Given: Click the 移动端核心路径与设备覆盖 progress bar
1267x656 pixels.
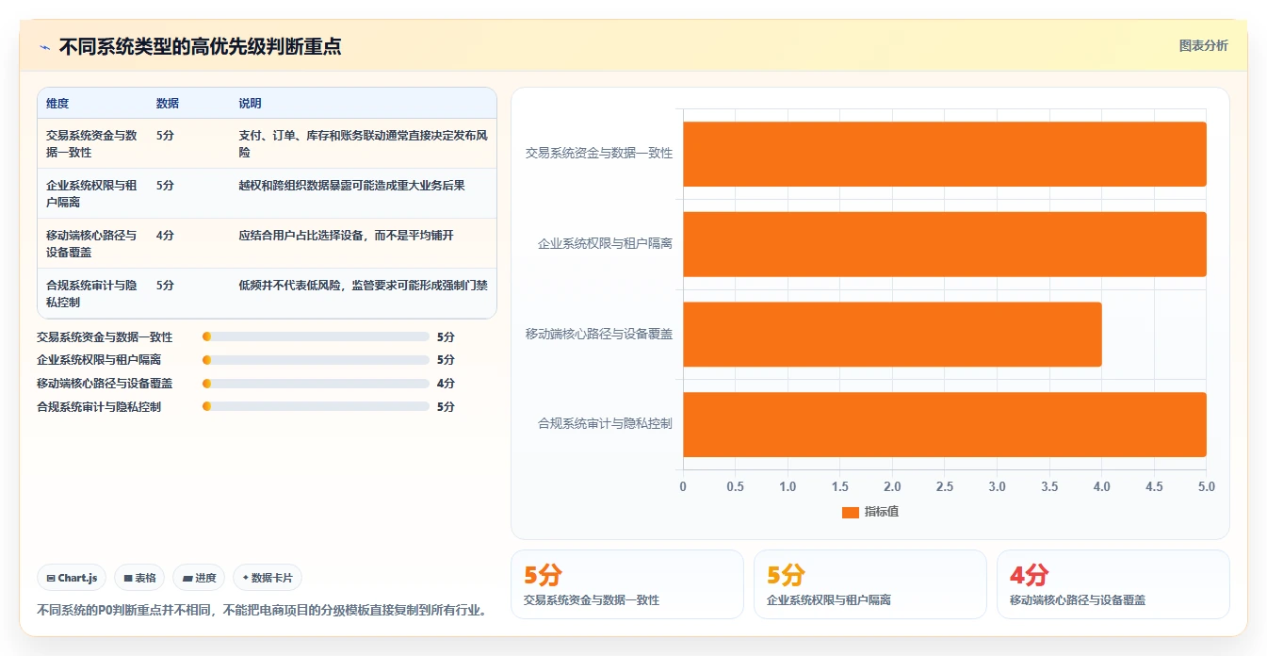Looking at the screenshot, I should pyautogui.click(x=316, y=384).
